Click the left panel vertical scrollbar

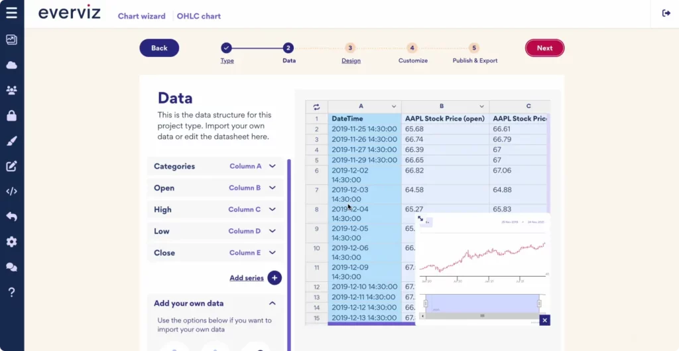coord(289,255)
